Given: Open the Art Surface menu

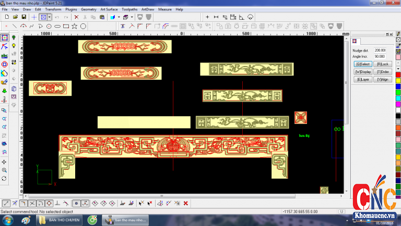Looking at the screenshot, I should point(109,9).
